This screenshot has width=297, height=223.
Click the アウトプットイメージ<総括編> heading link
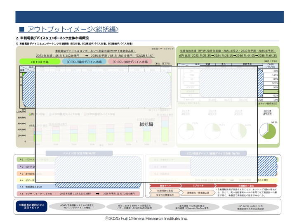click(69, 29)
